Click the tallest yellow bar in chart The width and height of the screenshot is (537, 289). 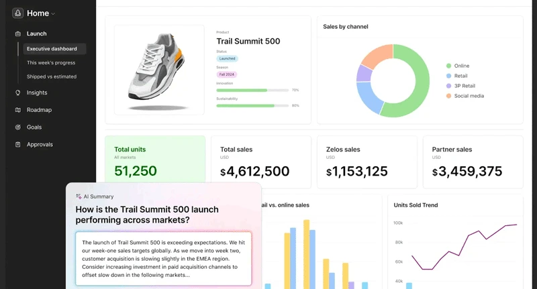coord(307,254)
